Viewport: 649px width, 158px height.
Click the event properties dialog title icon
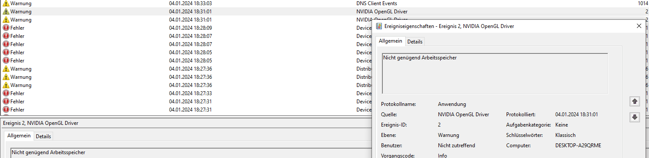point(379,26)
